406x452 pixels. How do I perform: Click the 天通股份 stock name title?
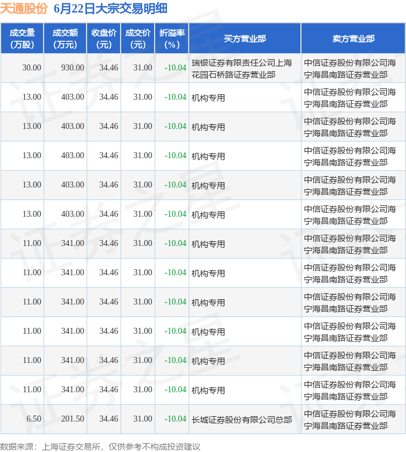24,8
